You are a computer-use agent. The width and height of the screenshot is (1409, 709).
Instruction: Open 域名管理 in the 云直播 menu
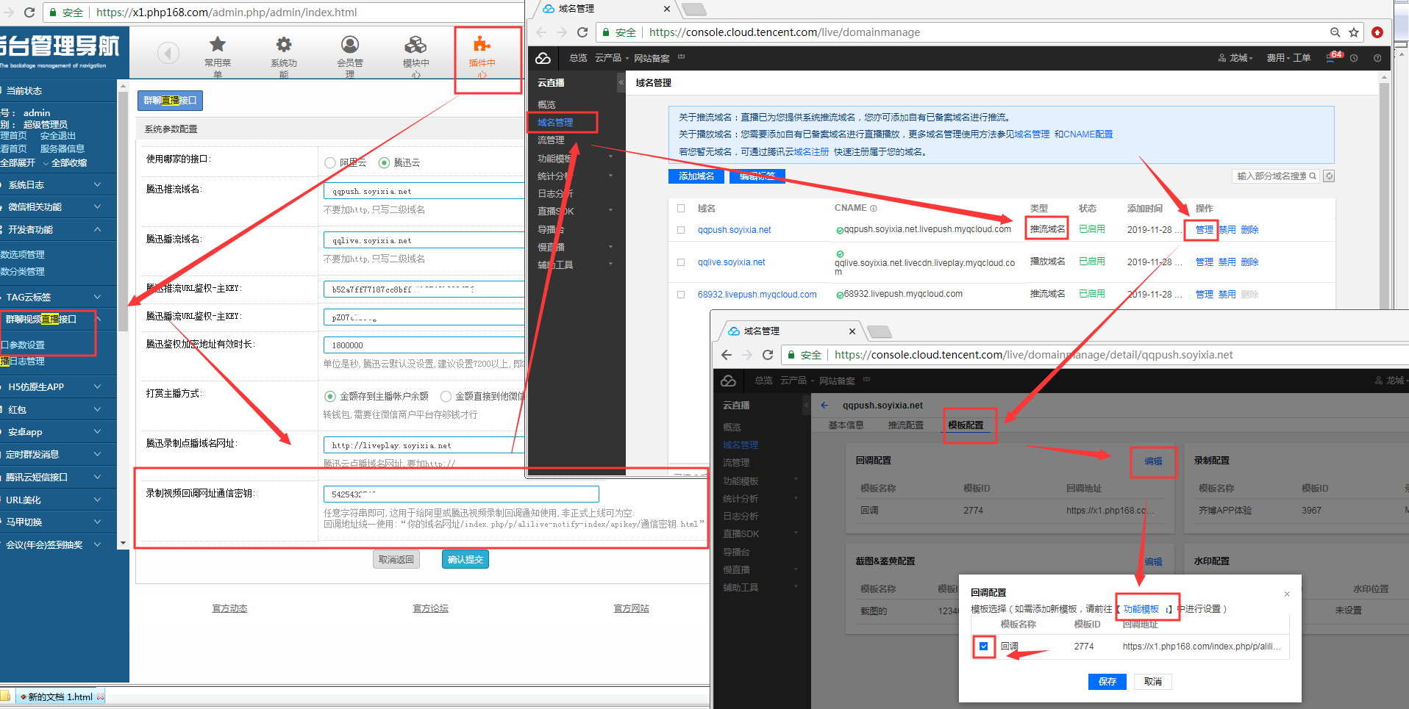tap(555, 123)
